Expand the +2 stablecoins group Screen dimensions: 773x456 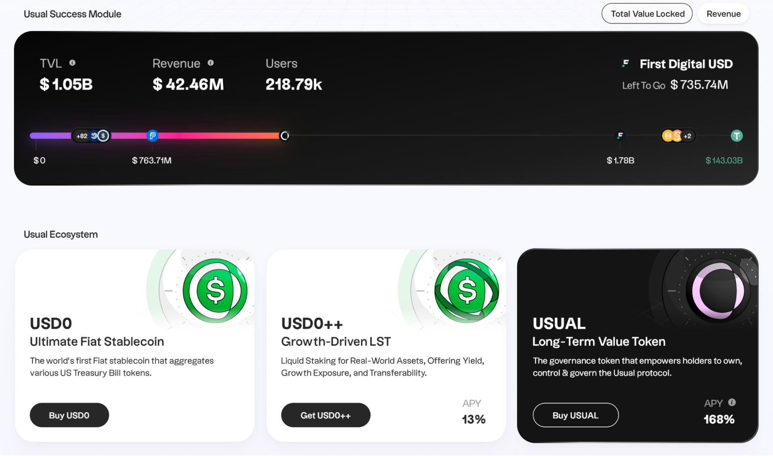click(x=687, y=136)
